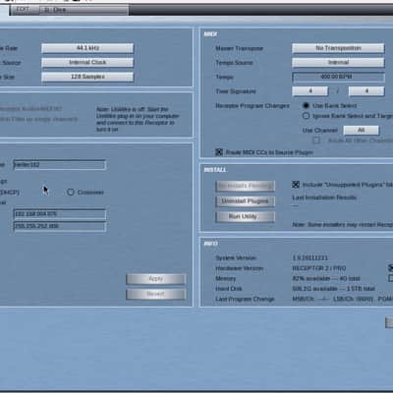Click the Uninstall Plugins button
Viewport: 393px width, 393px height.
click(245, 201)
